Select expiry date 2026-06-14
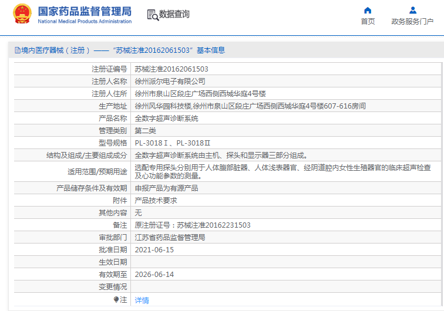 [154, 275]
